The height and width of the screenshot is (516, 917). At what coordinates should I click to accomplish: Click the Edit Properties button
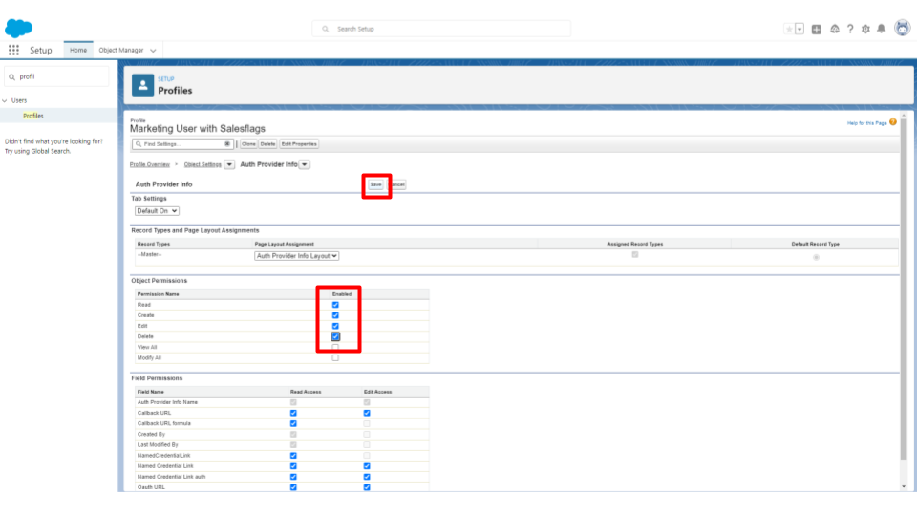click(299, 144)
